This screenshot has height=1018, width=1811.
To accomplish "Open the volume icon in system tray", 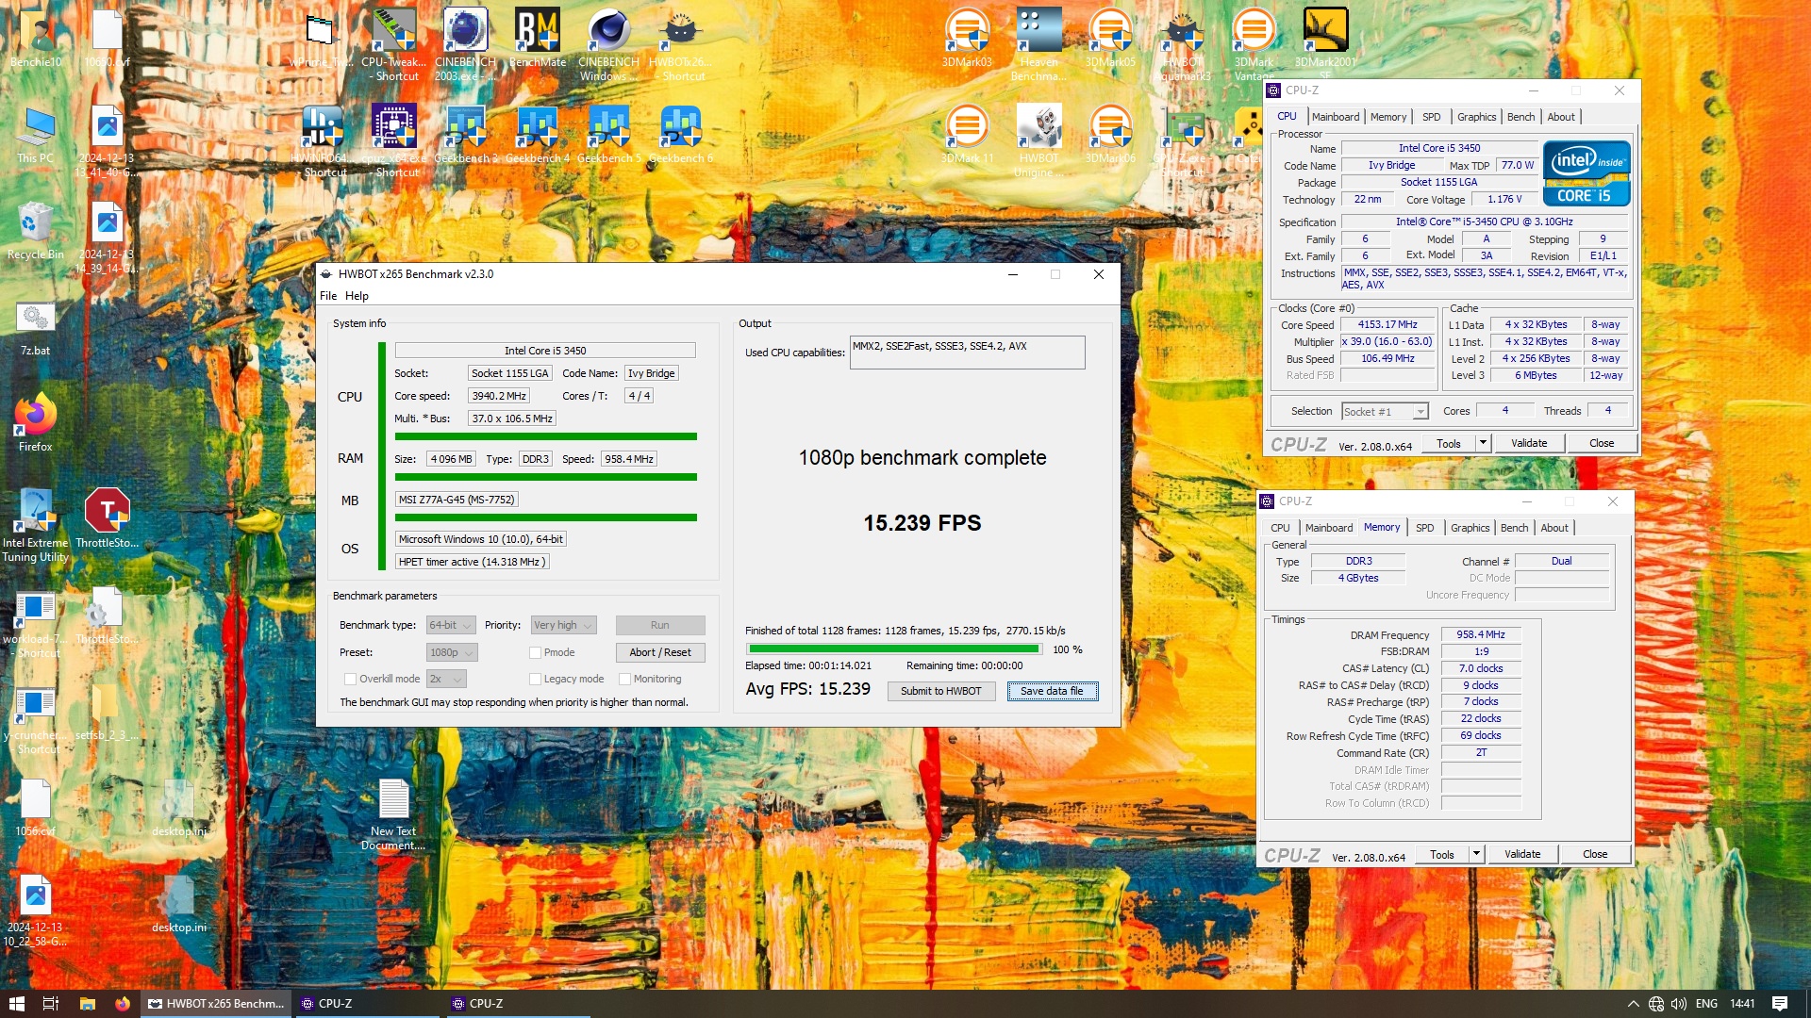I will pyautogui.click(x=1679, y=1004).
